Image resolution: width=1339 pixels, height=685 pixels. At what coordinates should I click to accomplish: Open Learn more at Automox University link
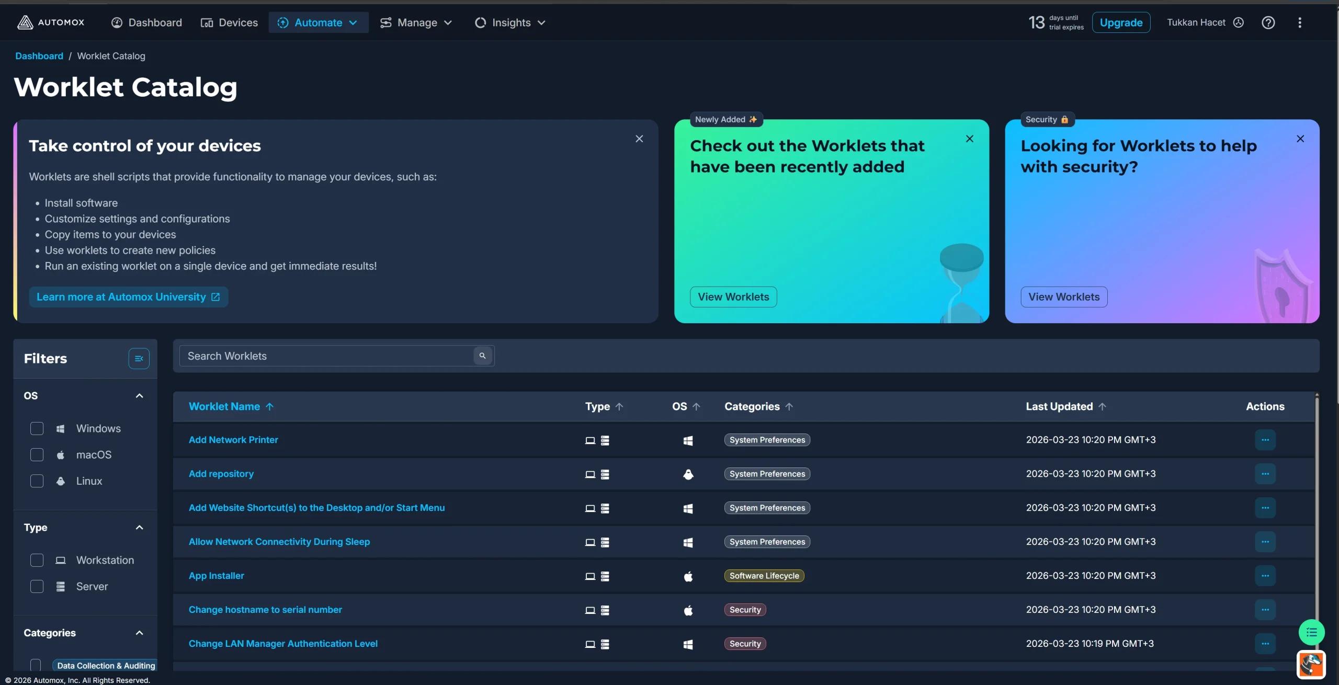click(128, 297)
